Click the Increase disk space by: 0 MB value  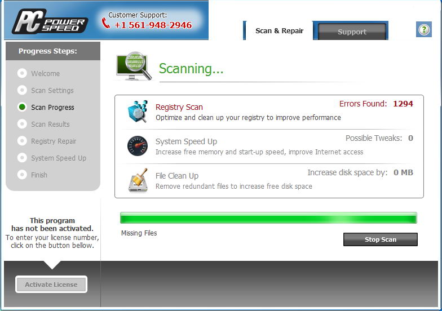click(360, 172)
